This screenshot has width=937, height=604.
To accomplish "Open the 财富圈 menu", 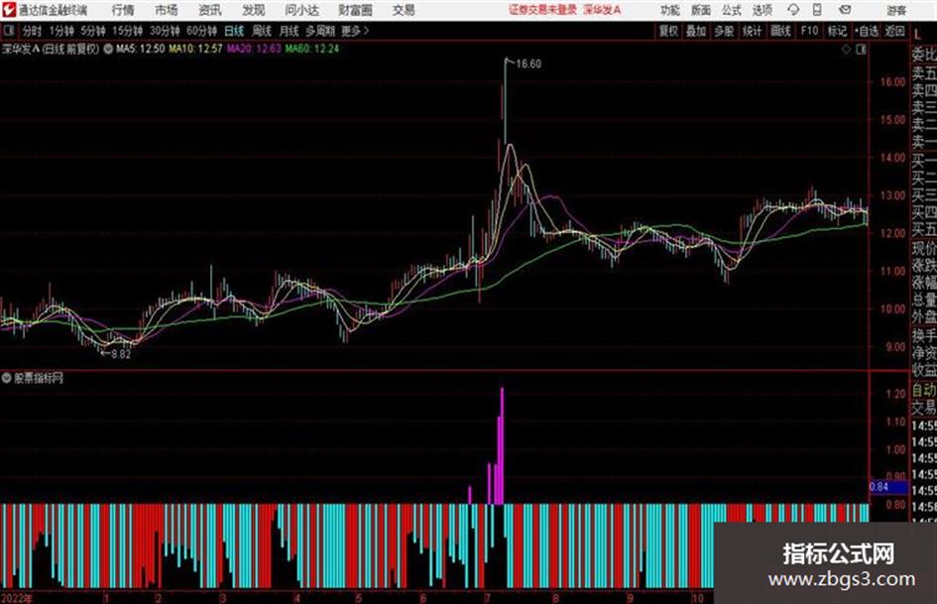I will pos(355,10).
